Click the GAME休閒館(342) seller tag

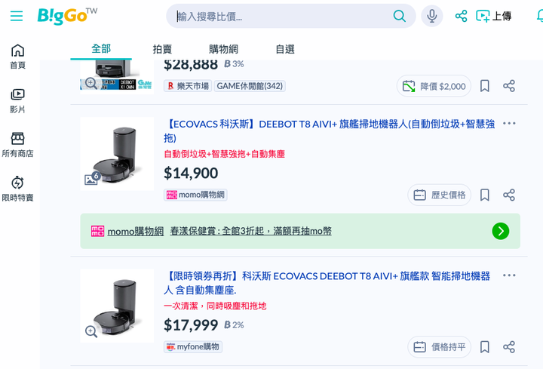[250, 86]
